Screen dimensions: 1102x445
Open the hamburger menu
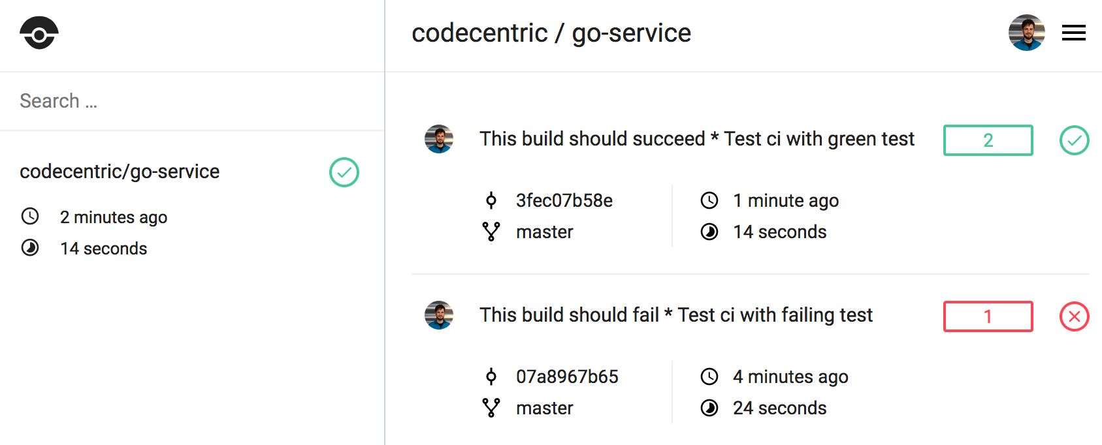1073,33
